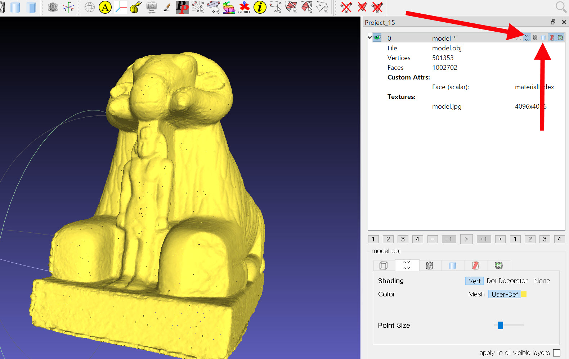Select the Flat shading cylinder icon

(31, 7)
